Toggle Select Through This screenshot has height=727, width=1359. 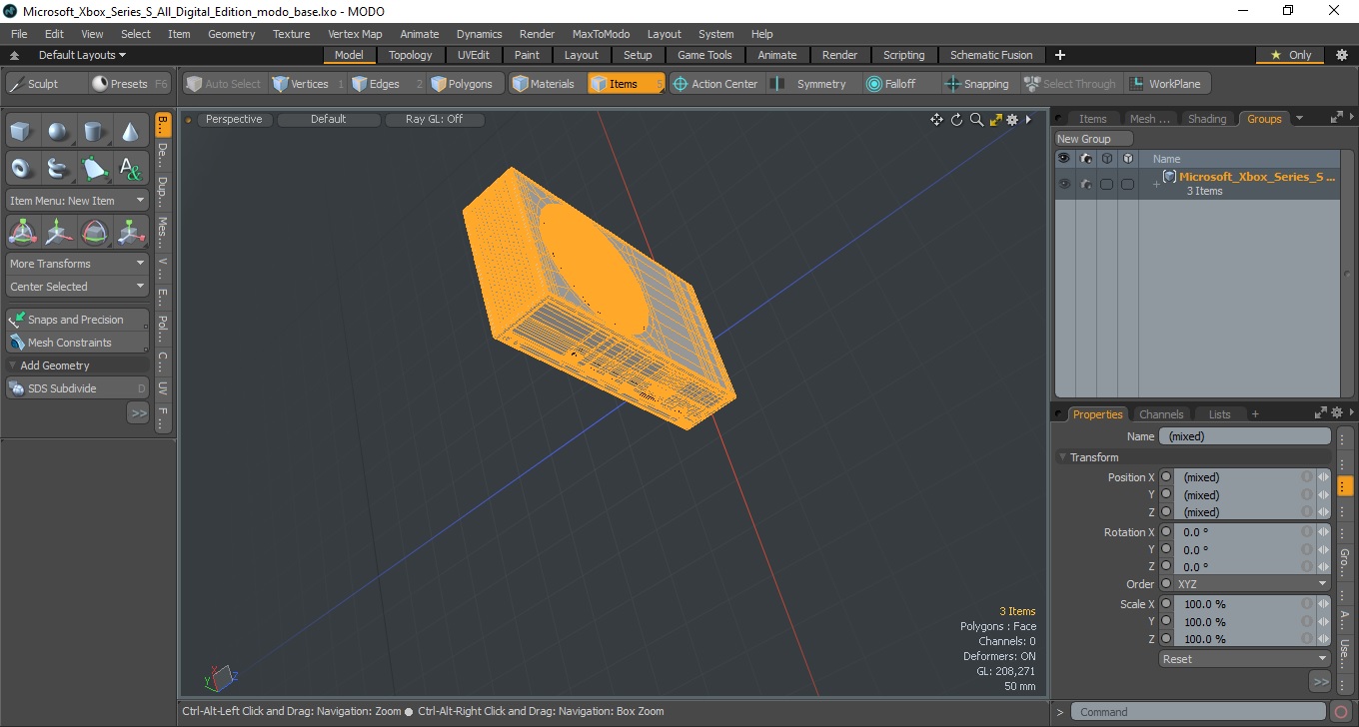point(1070,84)
